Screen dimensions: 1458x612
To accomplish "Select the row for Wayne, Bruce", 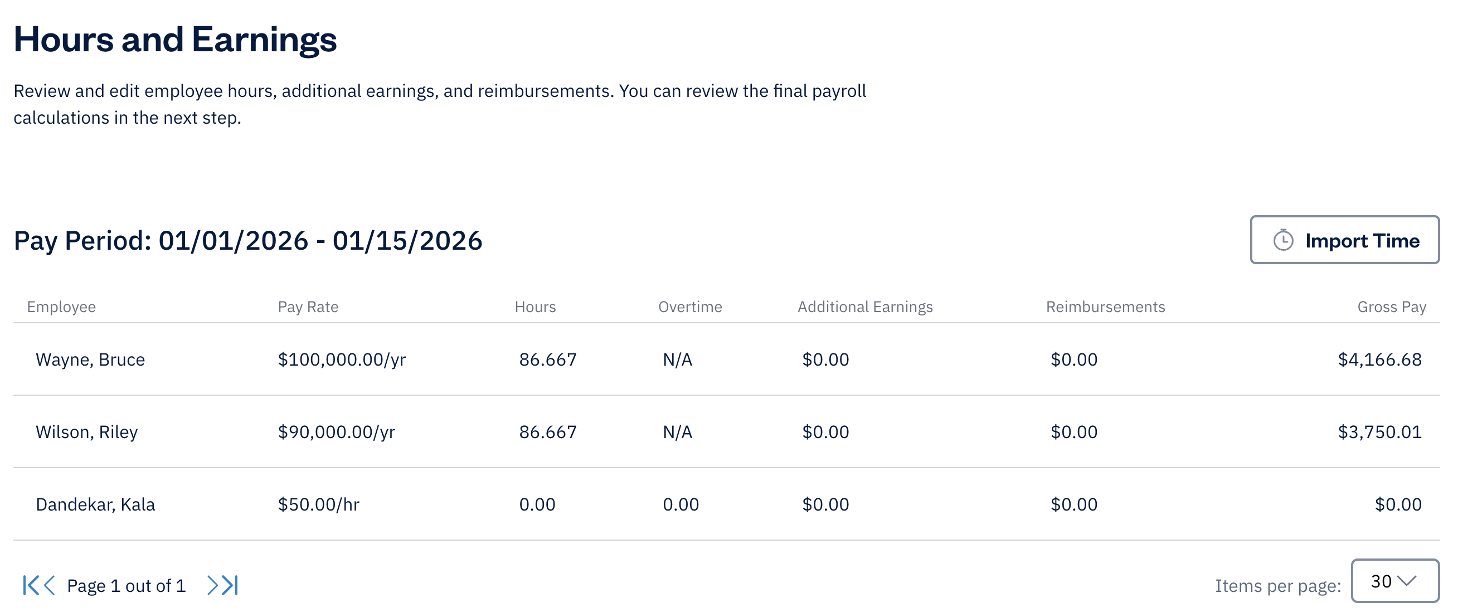I will (90, 359).
